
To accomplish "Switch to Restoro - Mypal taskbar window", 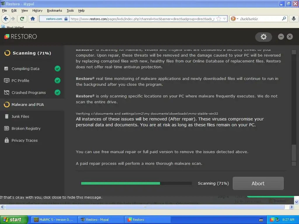I will tap(101, 220).
